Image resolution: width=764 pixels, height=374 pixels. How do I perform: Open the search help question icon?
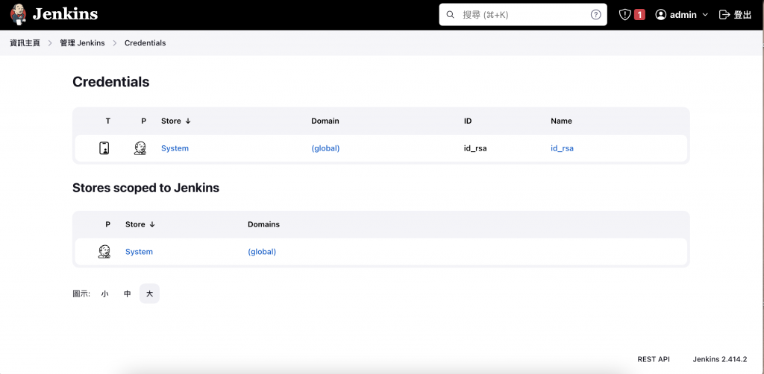click(595, 15)
